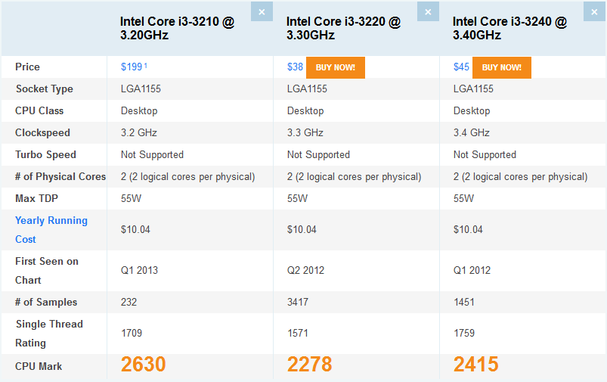Click the Price row label
Image resolution: width=607 pixels, height=382 pixels.
pyautogui.click(x=27, y=67)
